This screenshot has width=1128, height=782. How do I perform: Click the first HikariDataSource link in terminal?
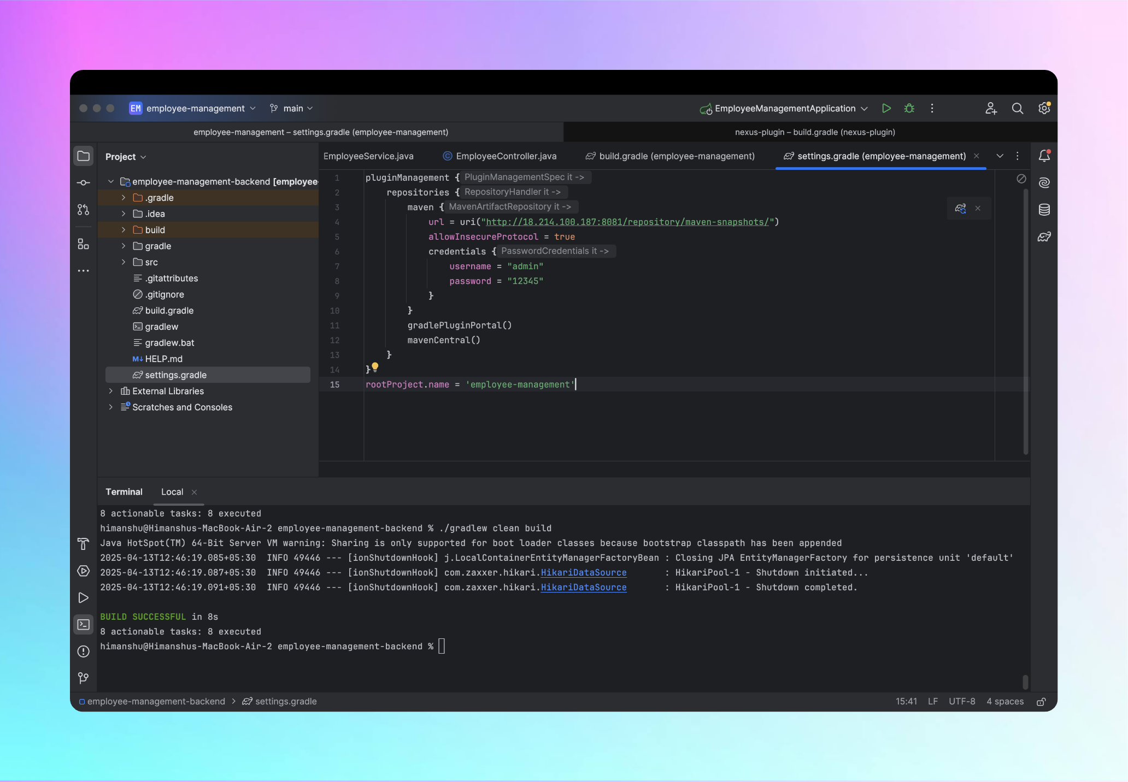tap(584, 573)
